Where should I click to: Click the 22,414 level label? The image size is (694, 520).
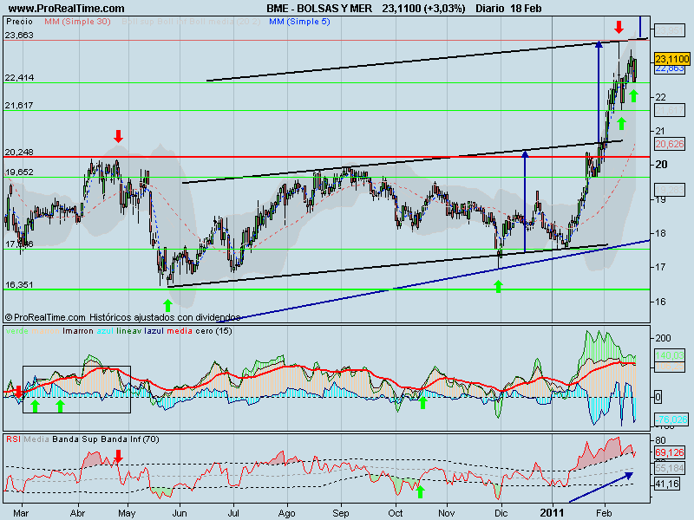[x=19, y=77]
